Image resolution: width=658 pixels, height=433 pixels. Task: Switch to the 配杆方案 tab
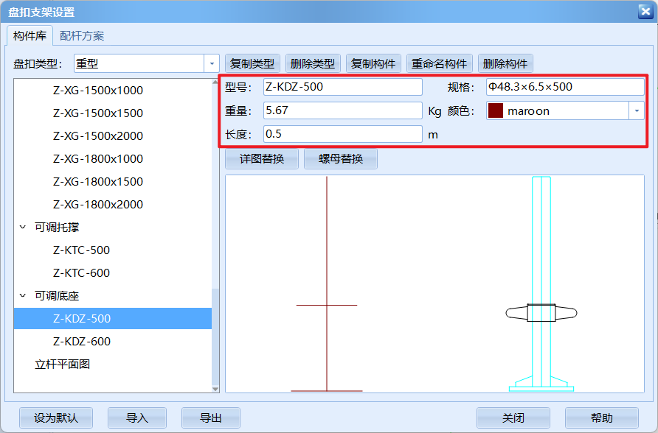click(x=82, y=36)
